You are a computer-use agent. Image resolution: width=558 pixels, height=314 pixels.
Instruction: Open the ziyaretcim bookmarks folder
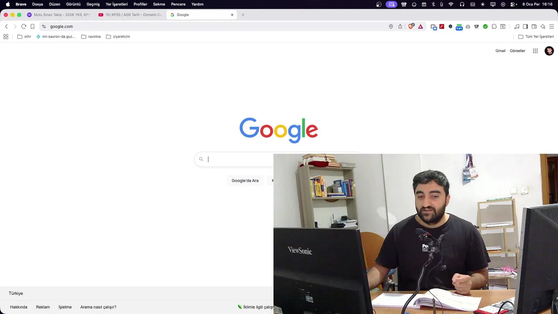(x=118, y=37)
